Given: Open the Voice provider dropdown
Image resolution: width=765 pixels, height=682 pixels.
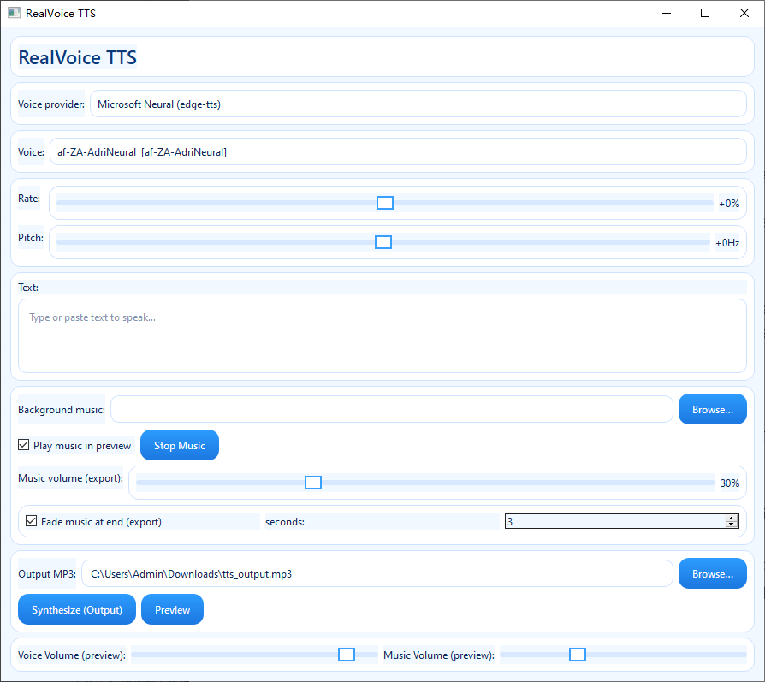Looking at the screenshot, I should pos(418,104).
